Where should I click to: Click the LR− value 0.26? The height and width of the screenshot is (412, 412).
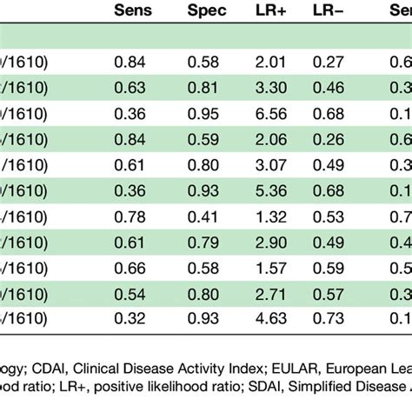coord(329,139)
